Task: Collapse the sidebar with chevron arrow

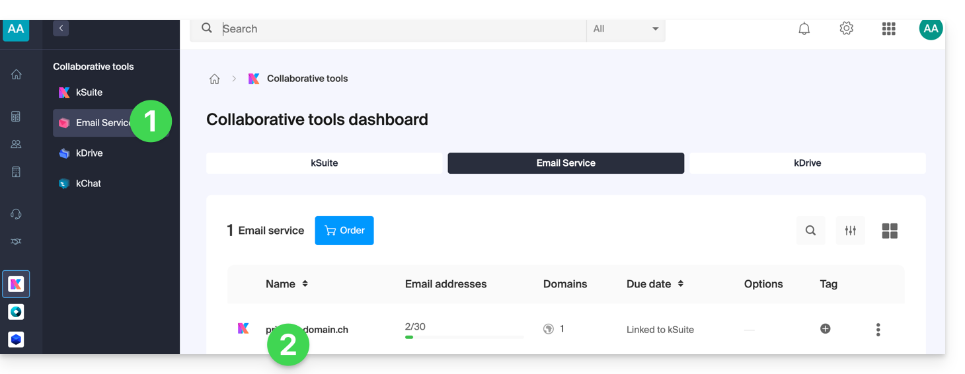Action: 61,28
